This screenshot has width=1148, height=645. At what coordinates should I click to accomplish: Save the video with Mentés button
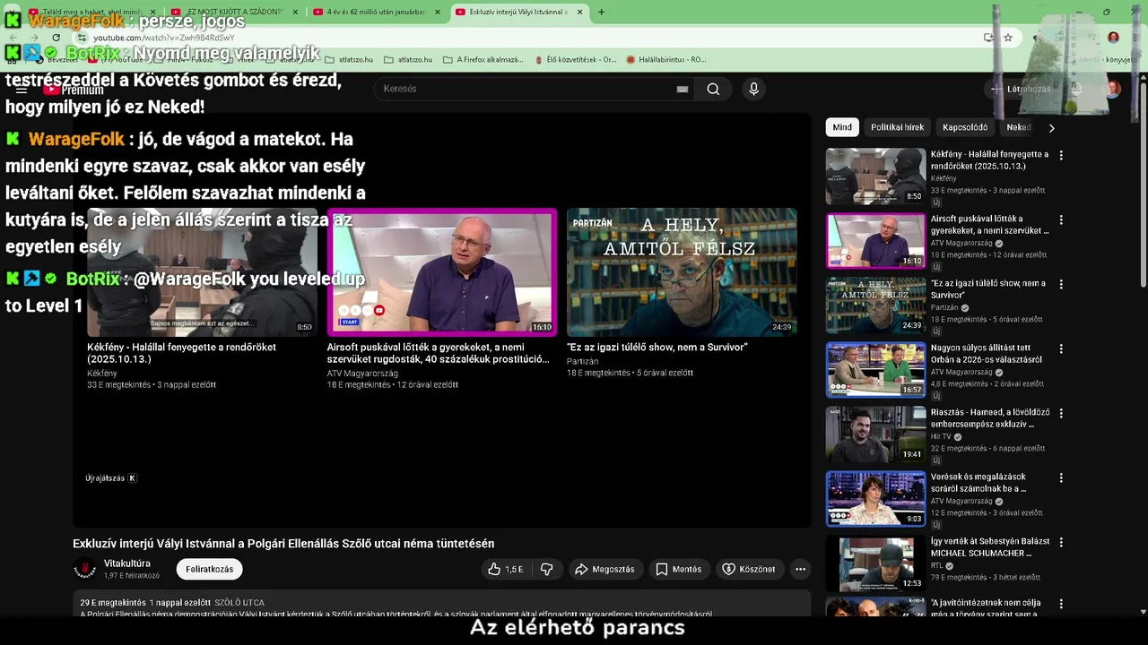(678, 569)
